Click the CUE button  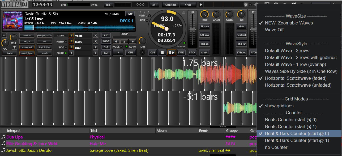coord(152,52)
